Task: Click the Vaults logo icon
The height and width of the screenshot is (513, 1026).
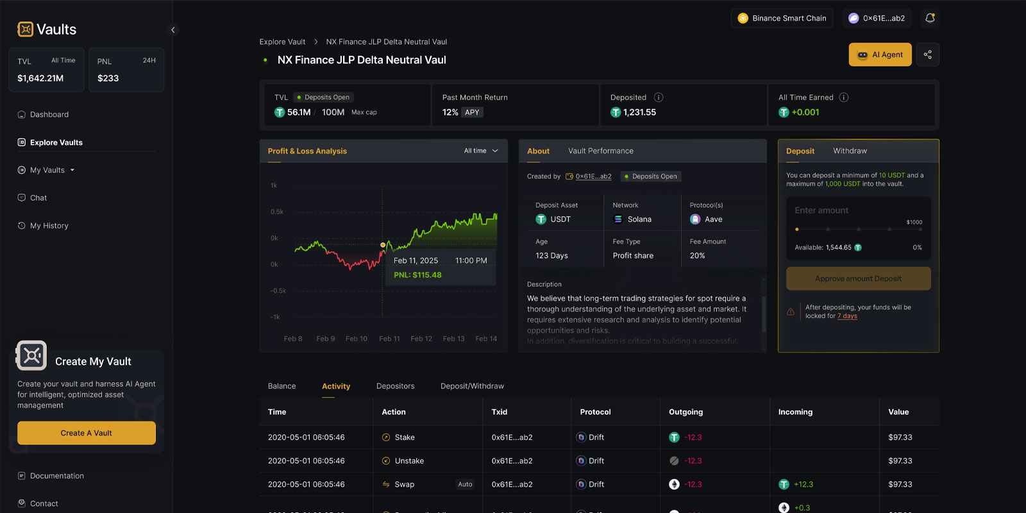Action: pyautogui.click(x=25, y=29)
